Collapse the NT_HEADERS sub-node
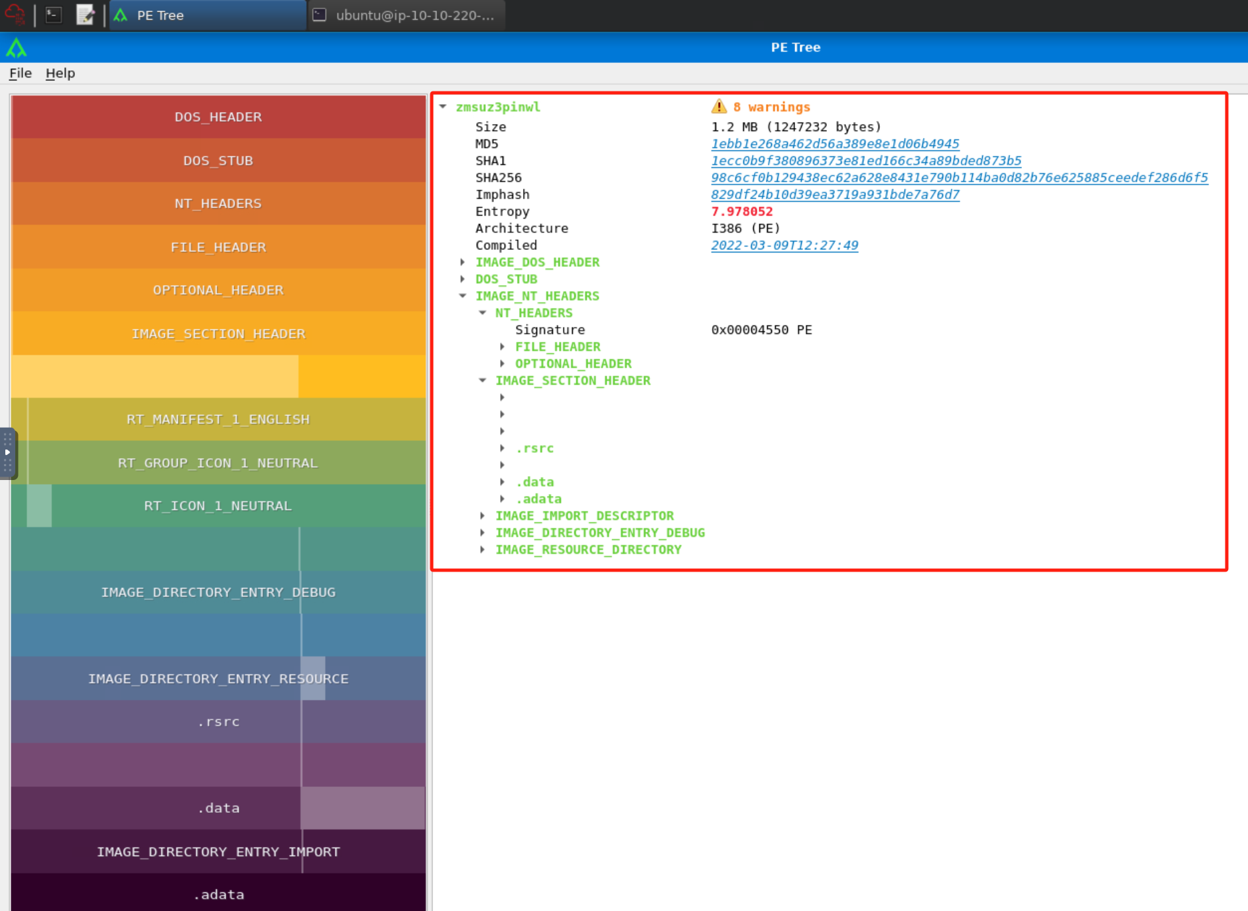Screen dimensions: 1248x911 coord(483,313)
